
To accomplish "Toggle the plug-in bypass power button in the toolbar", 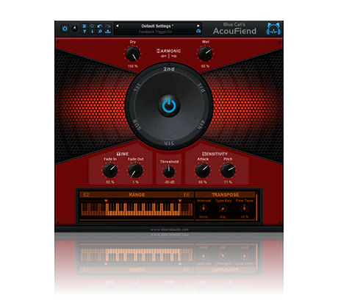I will [65, 29].
